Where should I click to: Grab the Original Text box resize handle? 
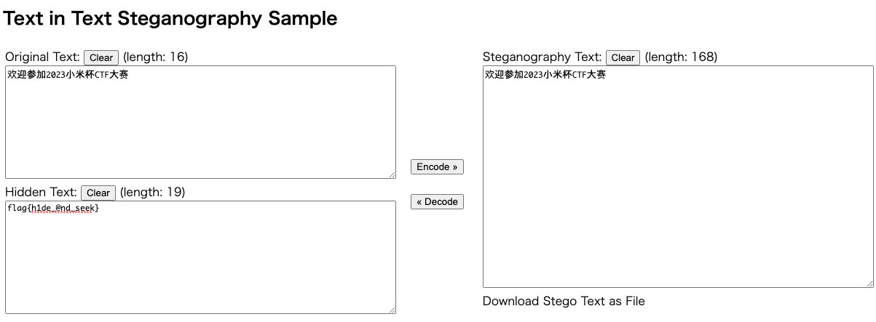pos(392,174)
